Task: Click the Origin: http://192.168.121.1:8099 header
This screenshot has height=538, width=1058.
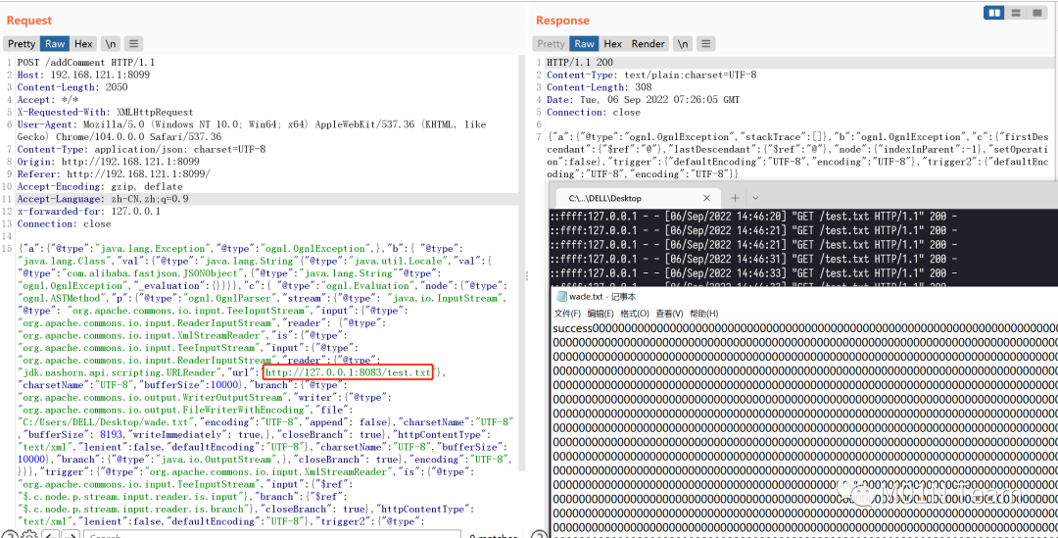Action: pos(108,162)
